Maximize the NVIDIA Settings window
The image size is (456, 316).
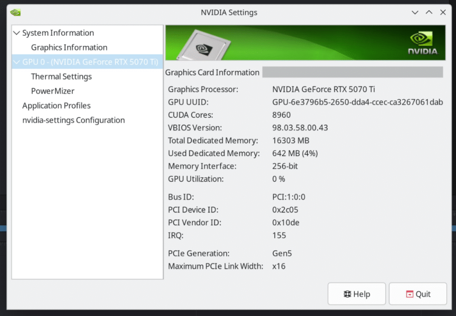[429, 12]
